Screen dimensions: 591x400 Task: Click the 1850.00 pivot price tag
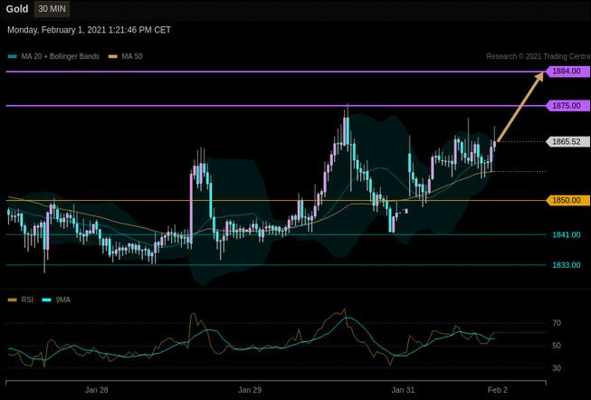568,200
